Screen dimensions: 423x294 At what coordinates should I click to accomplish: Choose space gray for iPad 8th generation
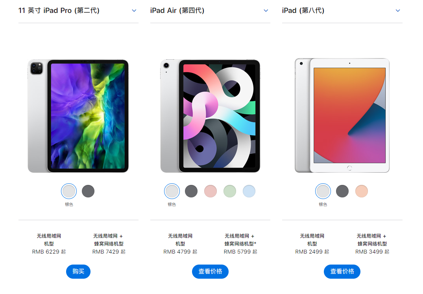342,191
